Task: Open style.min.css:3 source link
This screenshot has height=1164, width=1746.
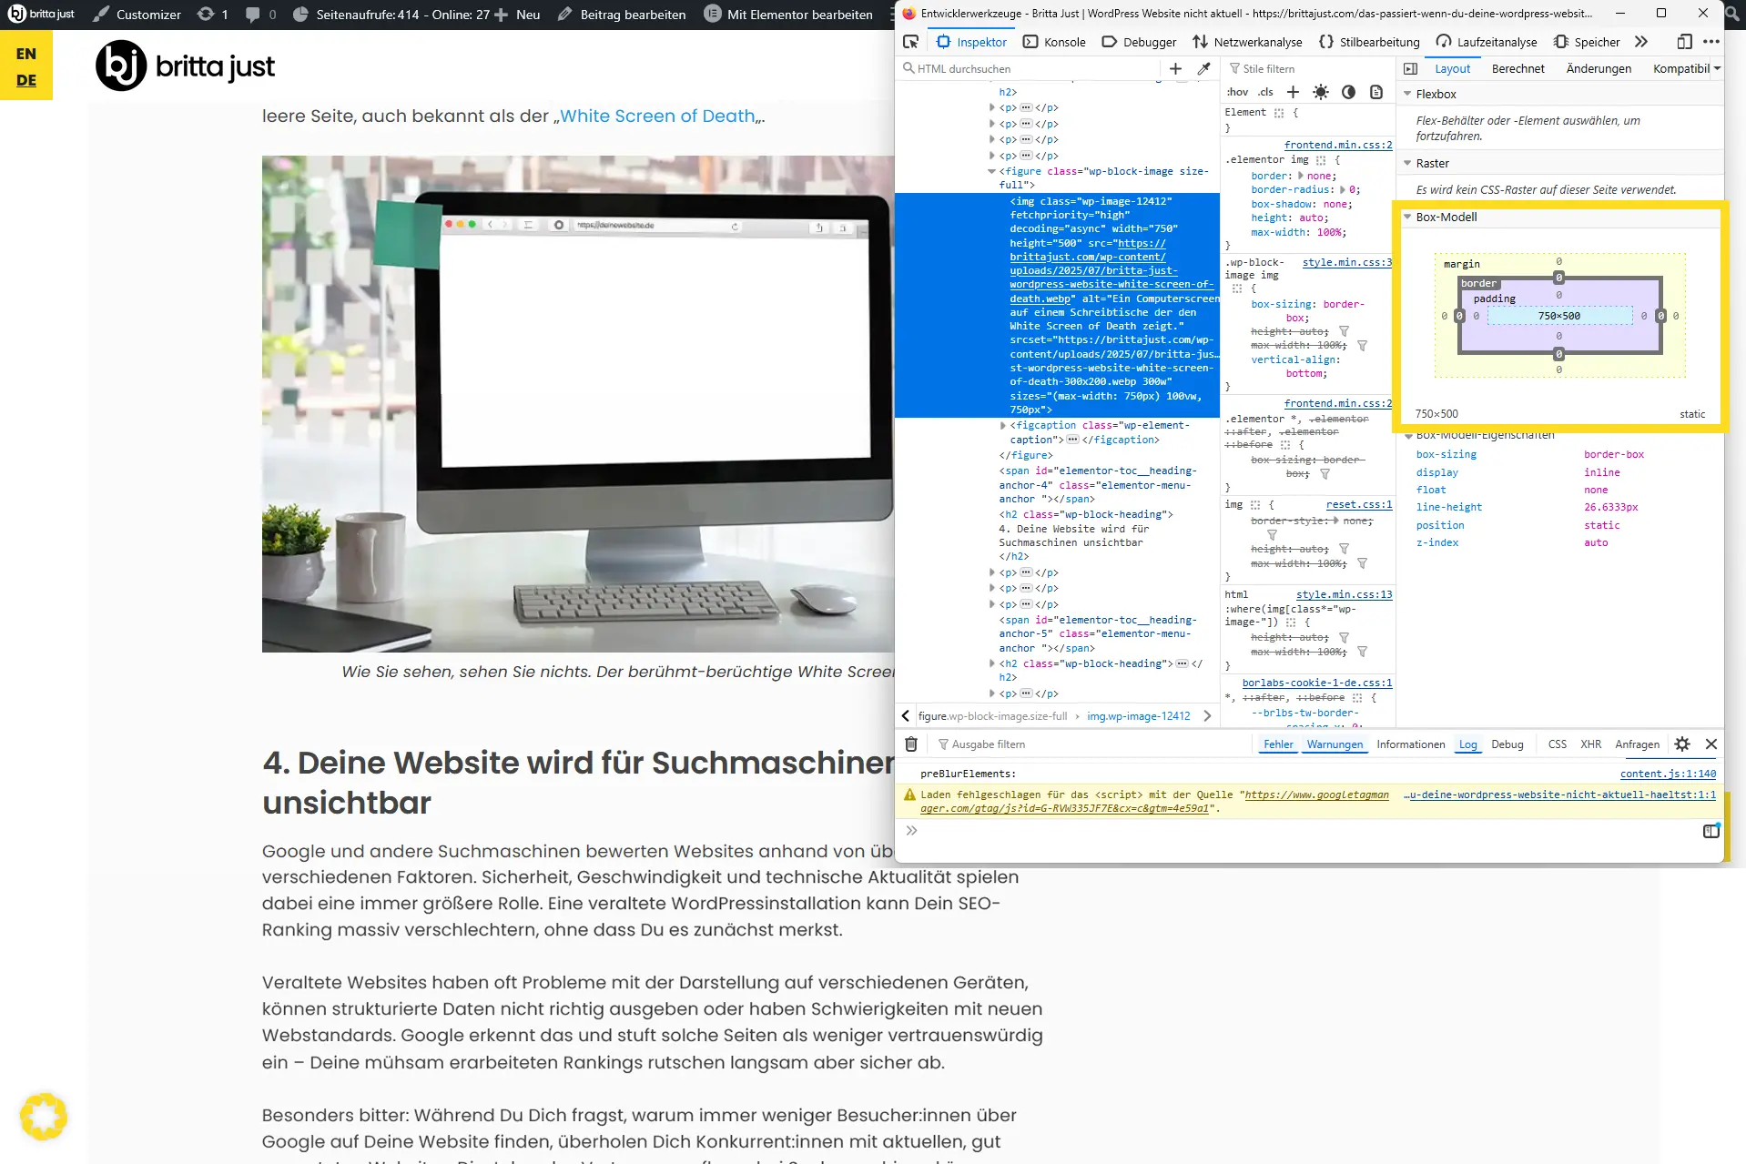Action: click(1347, 262)
